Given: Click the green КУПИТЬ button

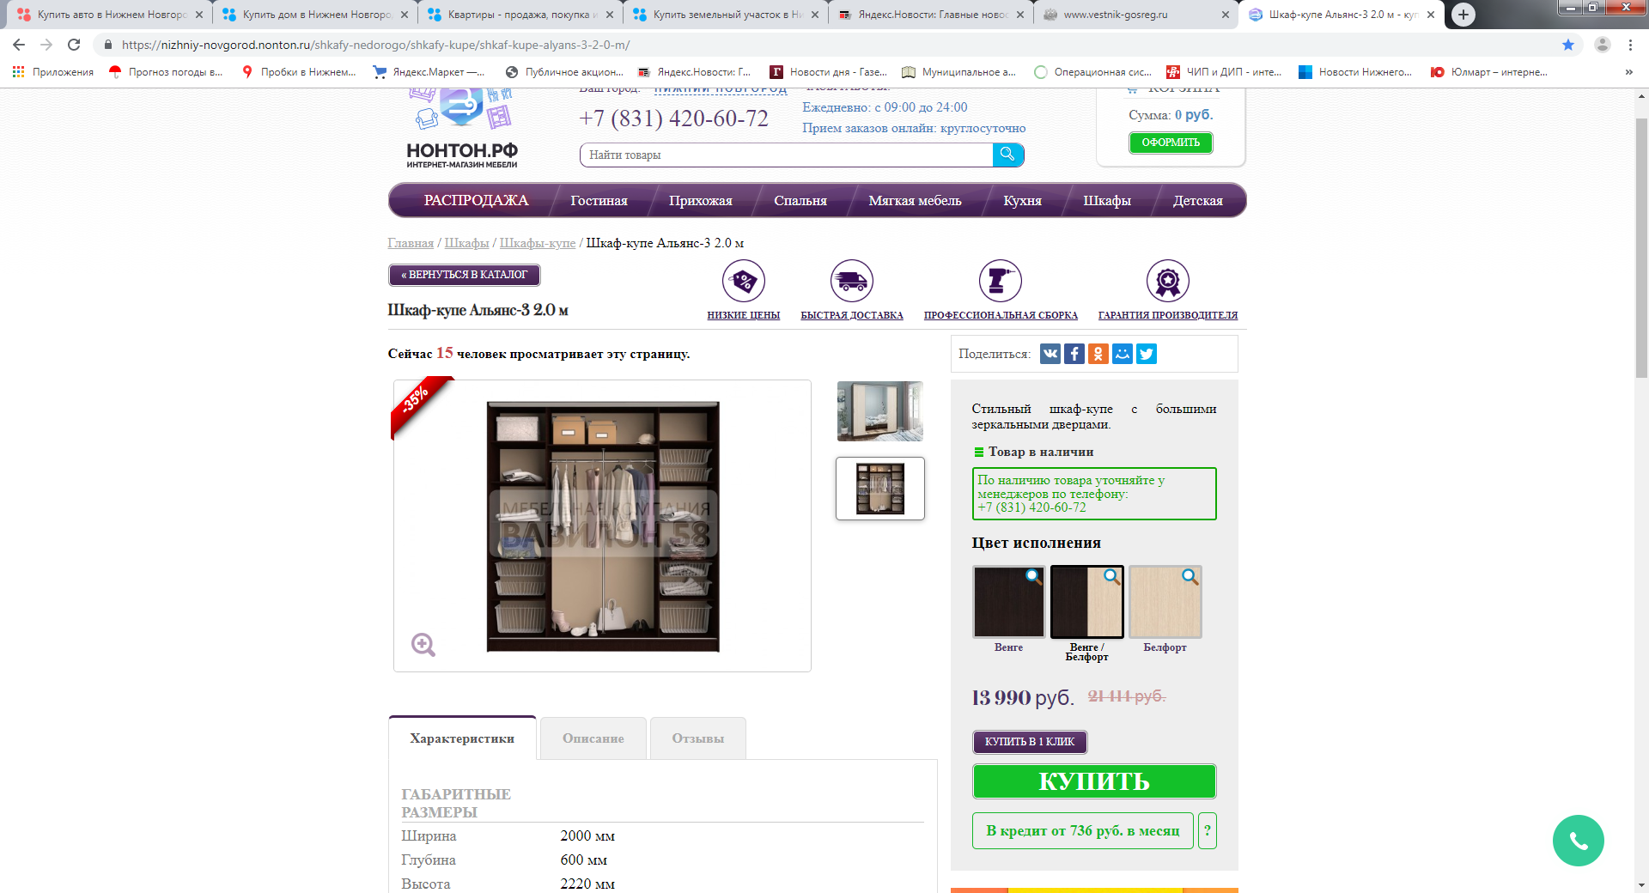Looking at the screenshot, I should click(x=1094, y=781).
